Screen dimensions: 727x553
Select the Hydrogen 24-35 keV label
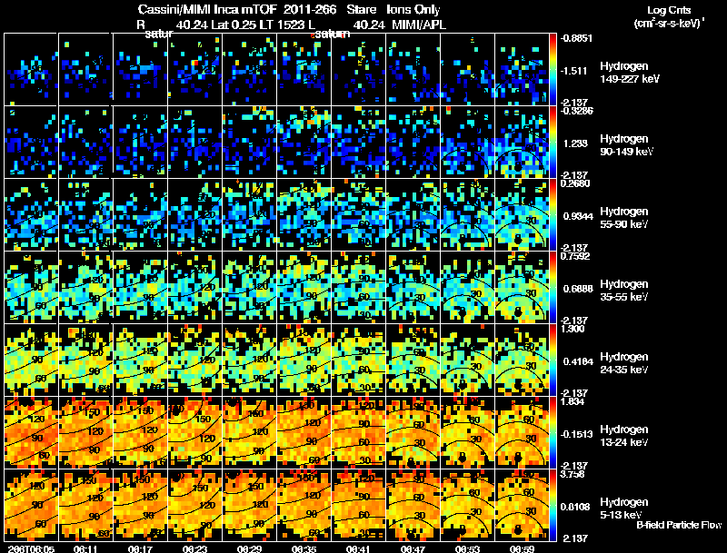624,363
